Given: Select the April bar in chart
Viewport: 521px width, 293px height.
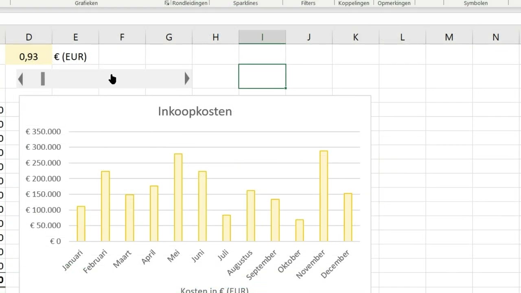Looking at the screenshot, I should point(154,214).
